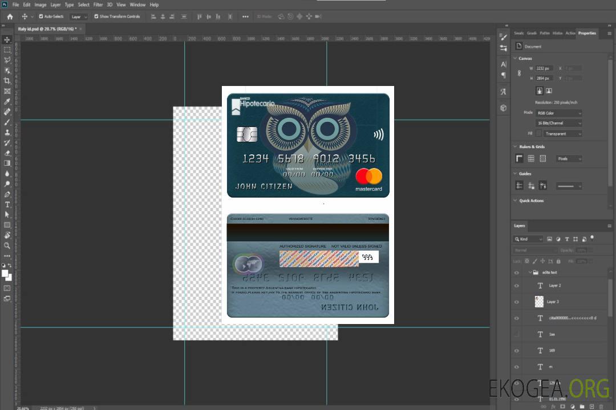Open the Auto-Select Layer dropdown
This screenshot has height=410, width=616.
click(79, 17)
